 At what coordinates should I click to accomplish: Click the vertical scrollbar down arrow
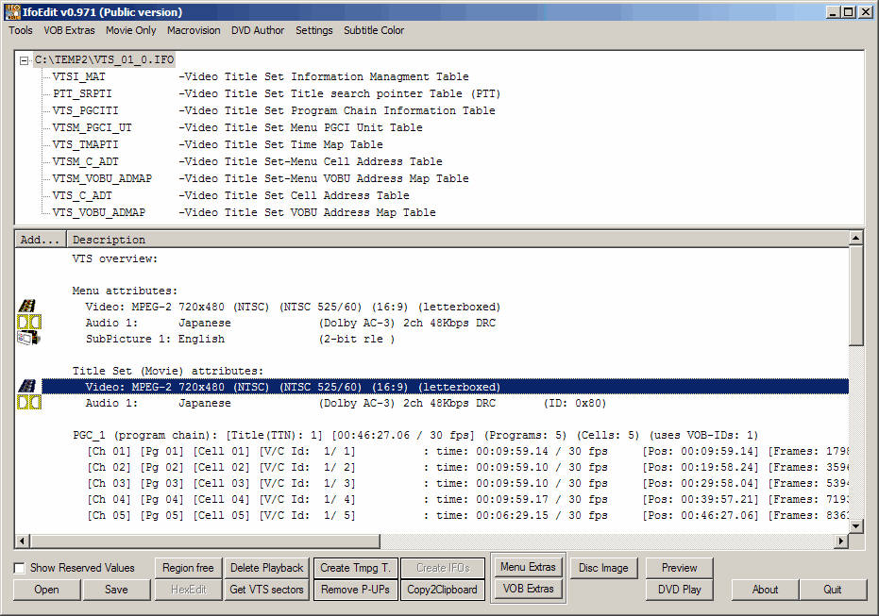[855, 525]
